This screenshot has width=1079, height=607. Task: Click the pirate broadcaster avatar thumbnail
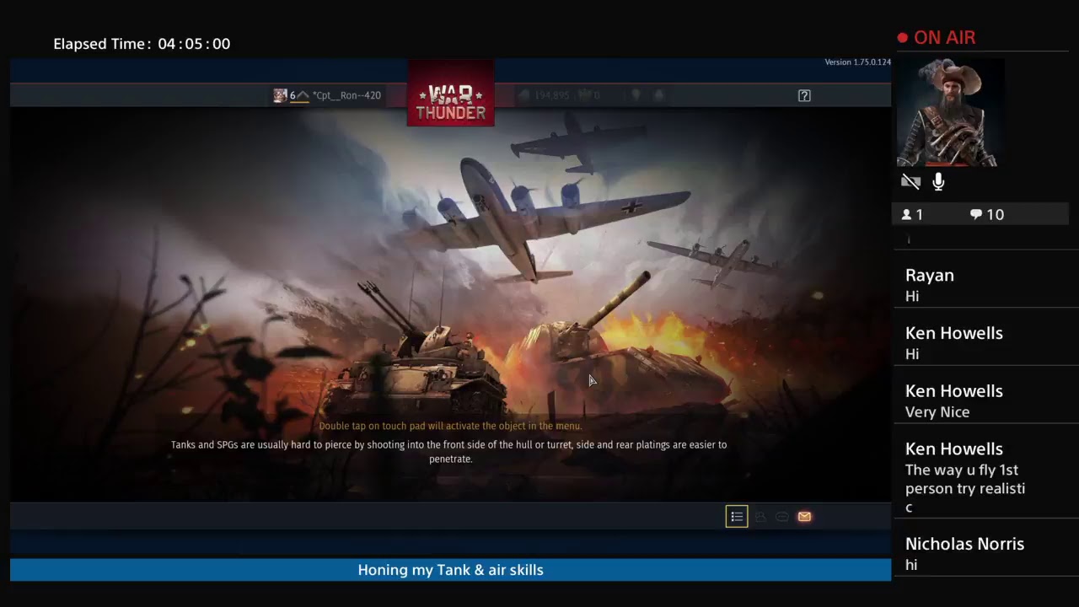(x=950, y=112)
